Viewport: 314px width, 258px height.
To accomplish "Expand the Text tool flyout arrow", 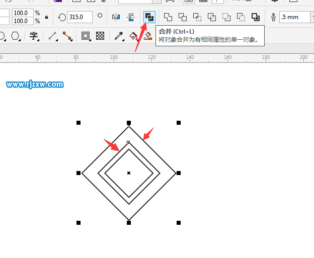I will [x=38, y=40].
